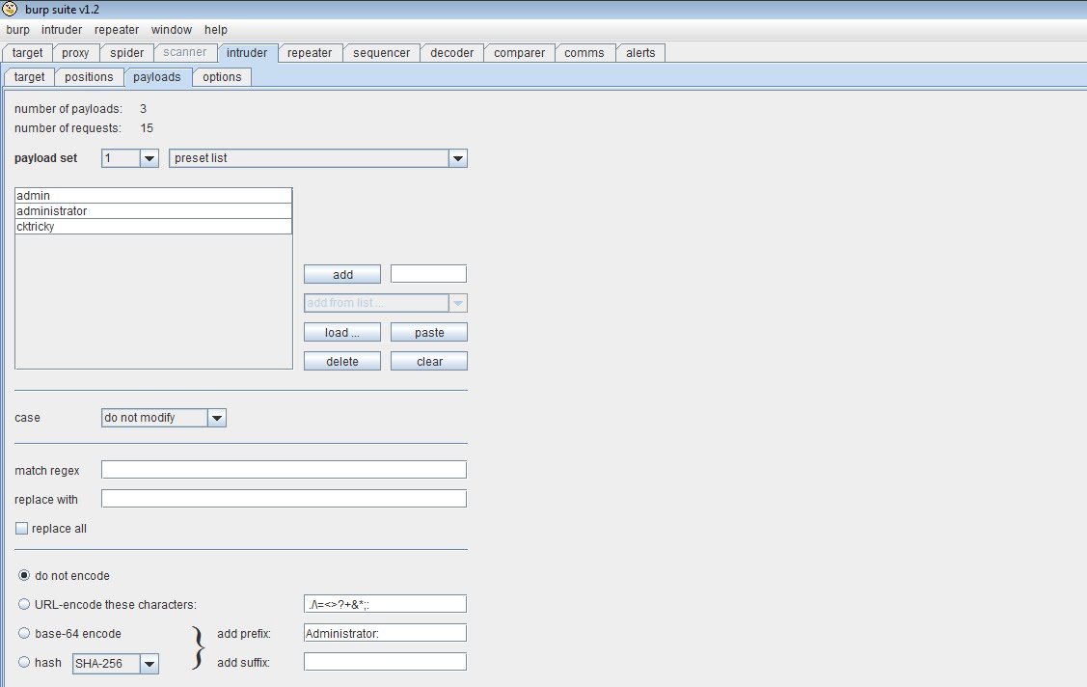Click the delete button
Viewport: 1087px width, 687px height.
click(342, 362)
